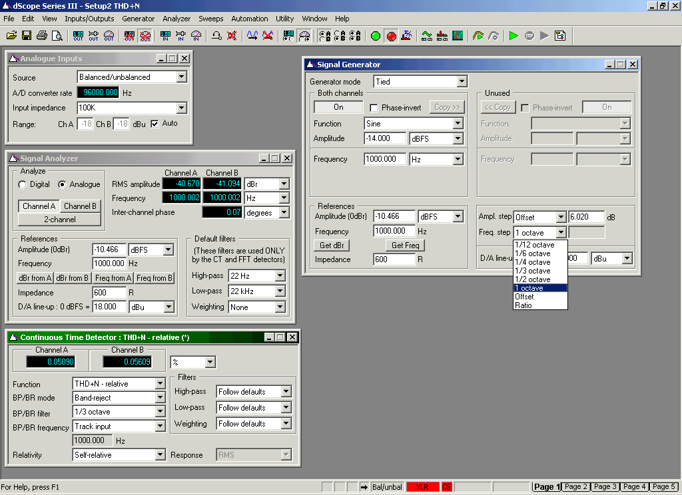The width and height of the screenshot is (682, 495).
Task: Click the Get Freq button
Action: [x=406, y=246]
